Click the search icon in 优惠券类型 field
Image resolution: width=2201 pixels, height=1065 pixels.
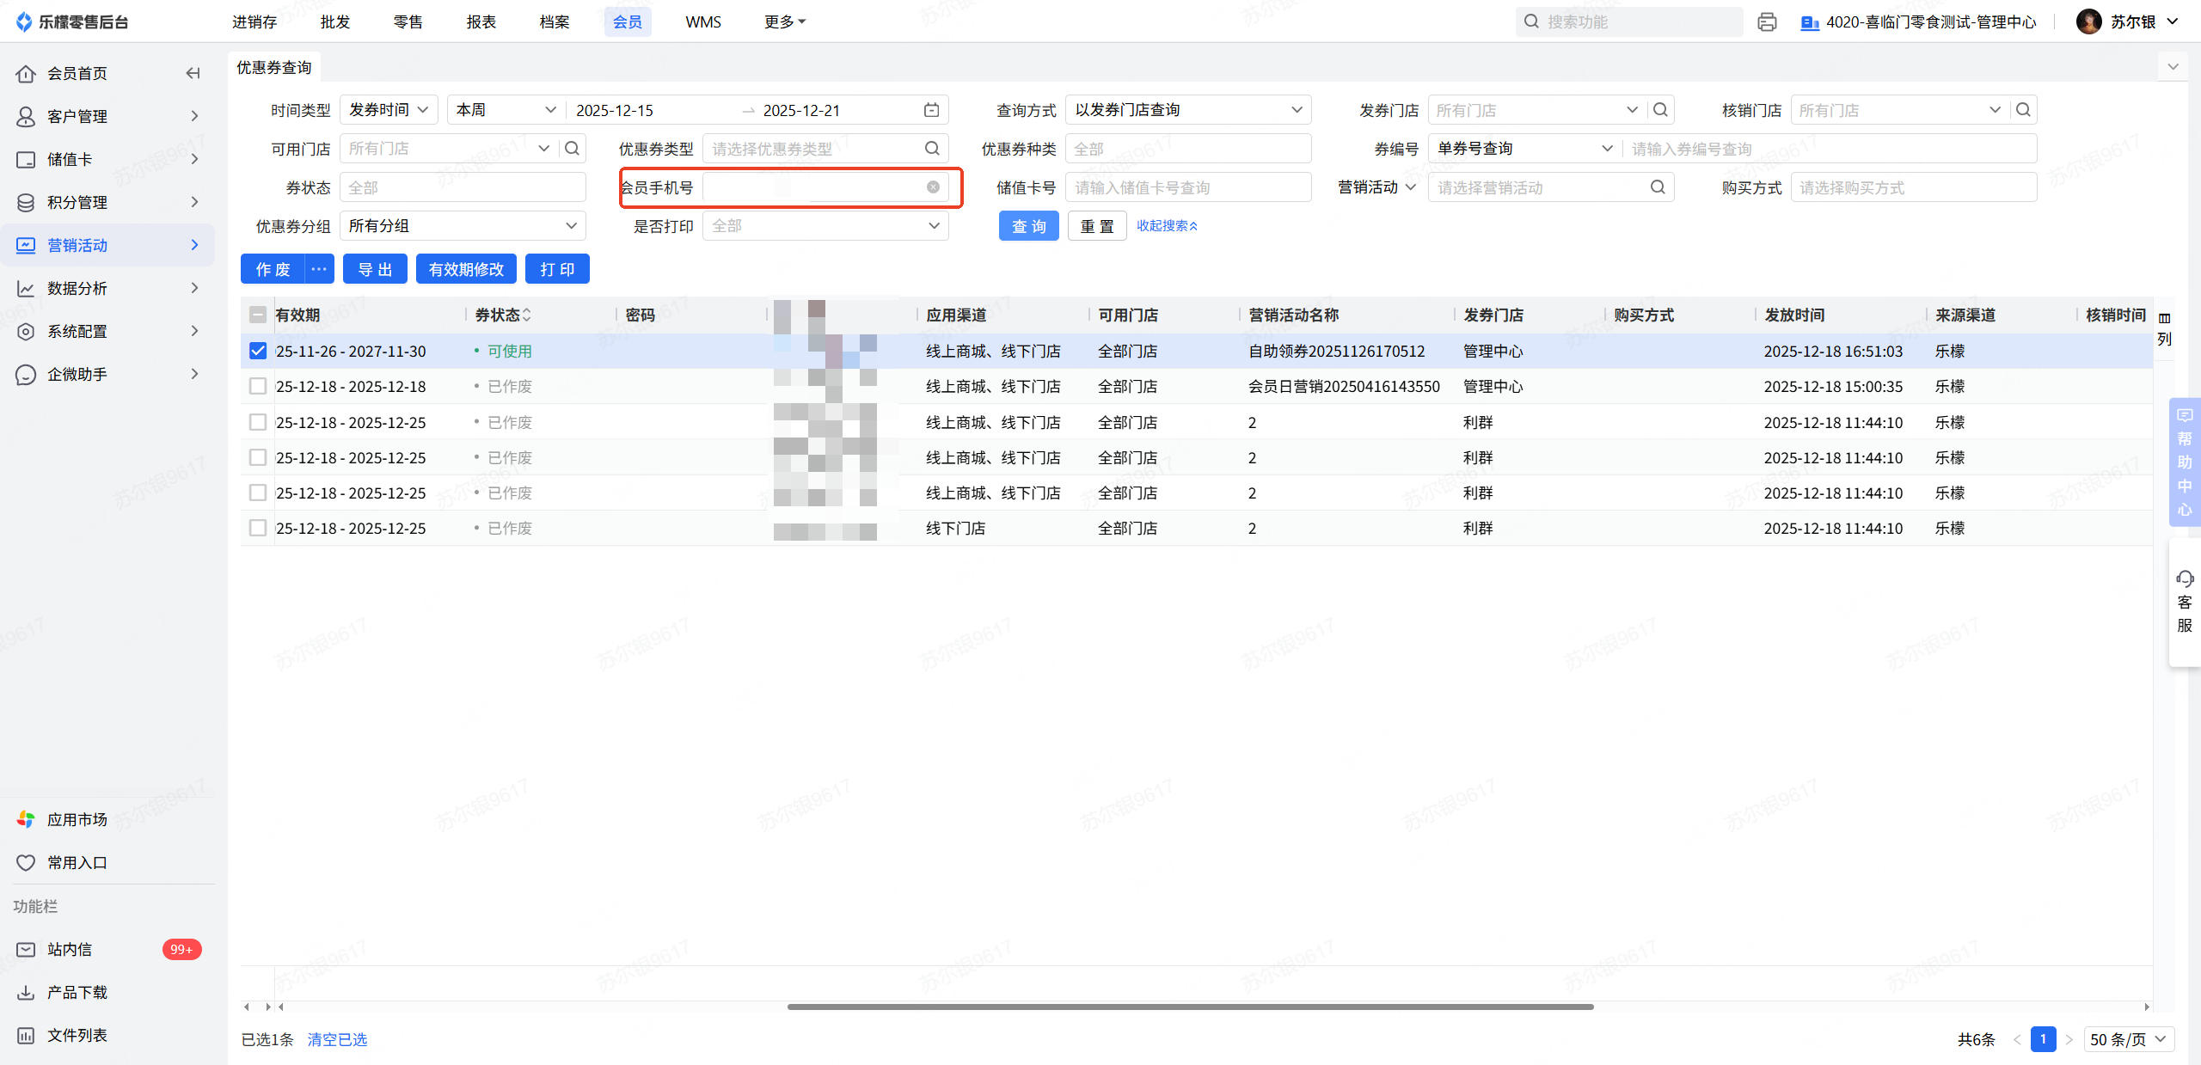click(x=932, y=149)
